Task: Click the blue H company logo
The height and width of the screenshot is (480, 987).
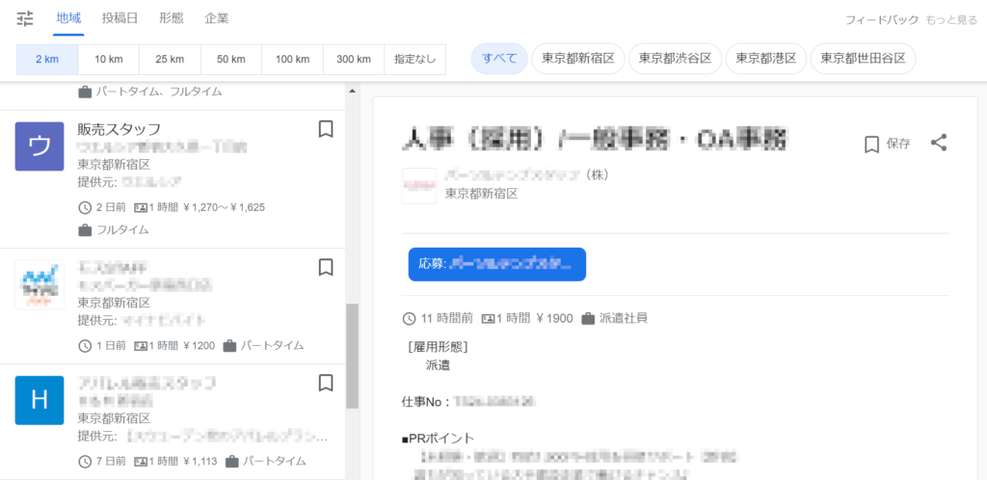Action: point(40,400)
